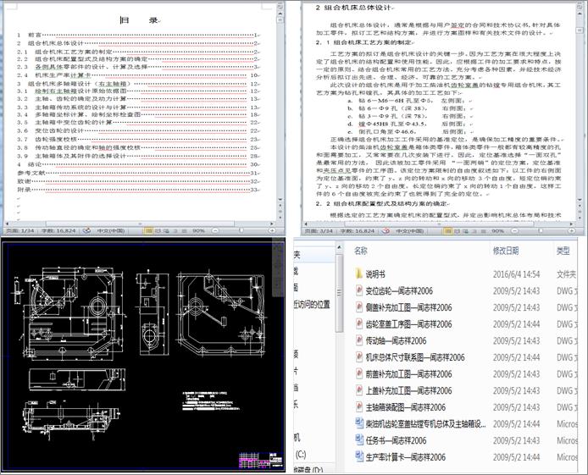Toggle the ruler button above left Word scrollbar

pos(280,7)
